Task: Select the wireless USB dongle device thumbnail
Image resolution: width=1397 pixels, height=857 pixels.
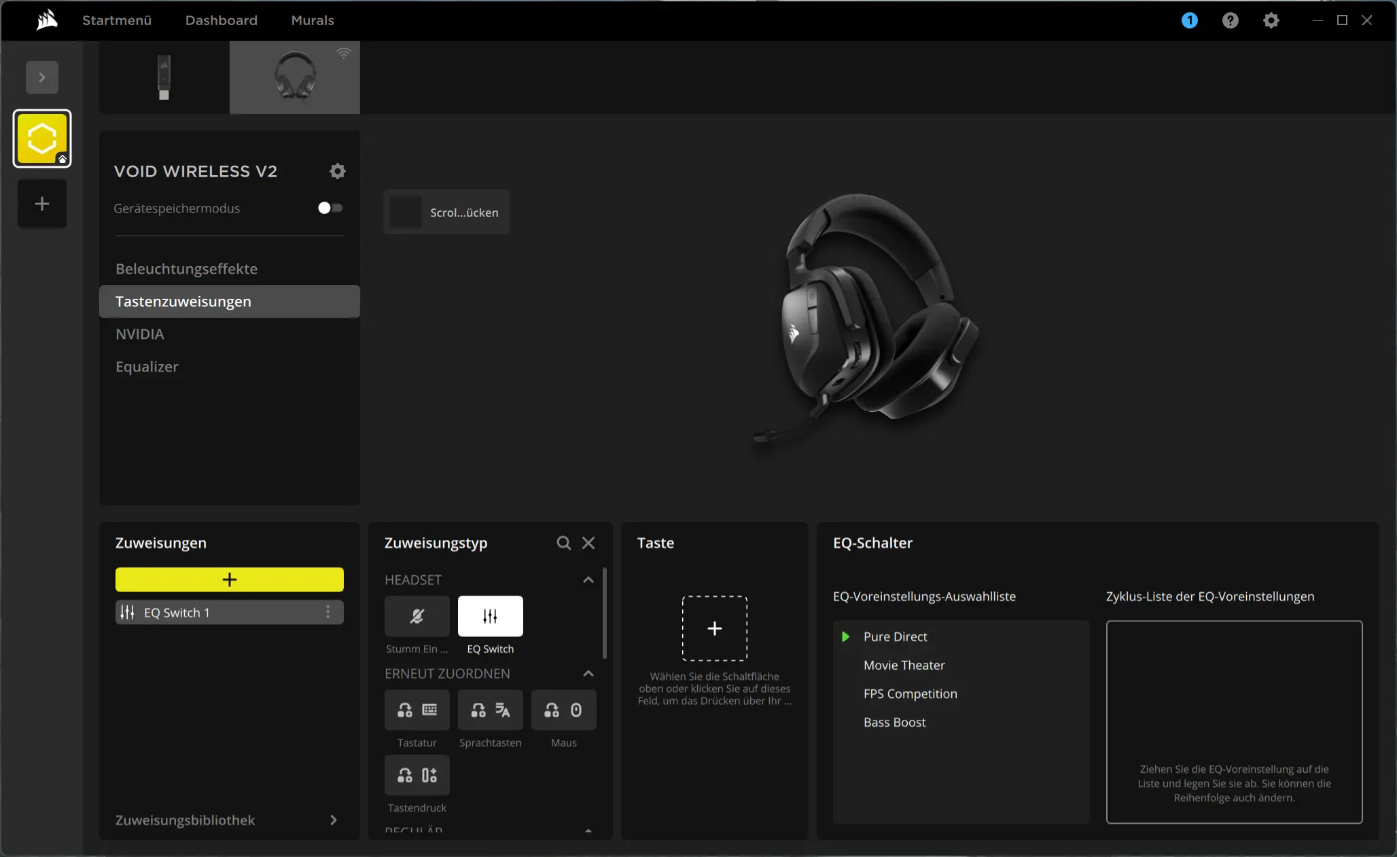Action: pyautogui.click(x=164, y=77)
